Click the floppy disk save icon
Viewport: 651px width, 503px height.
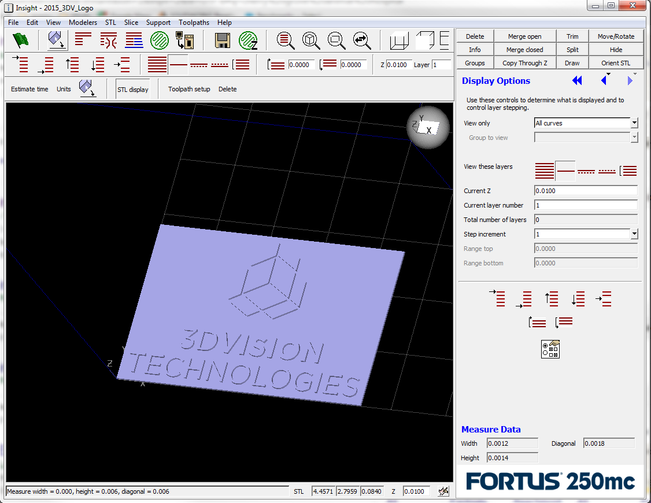pyautogui.click(x=223, y=40)
